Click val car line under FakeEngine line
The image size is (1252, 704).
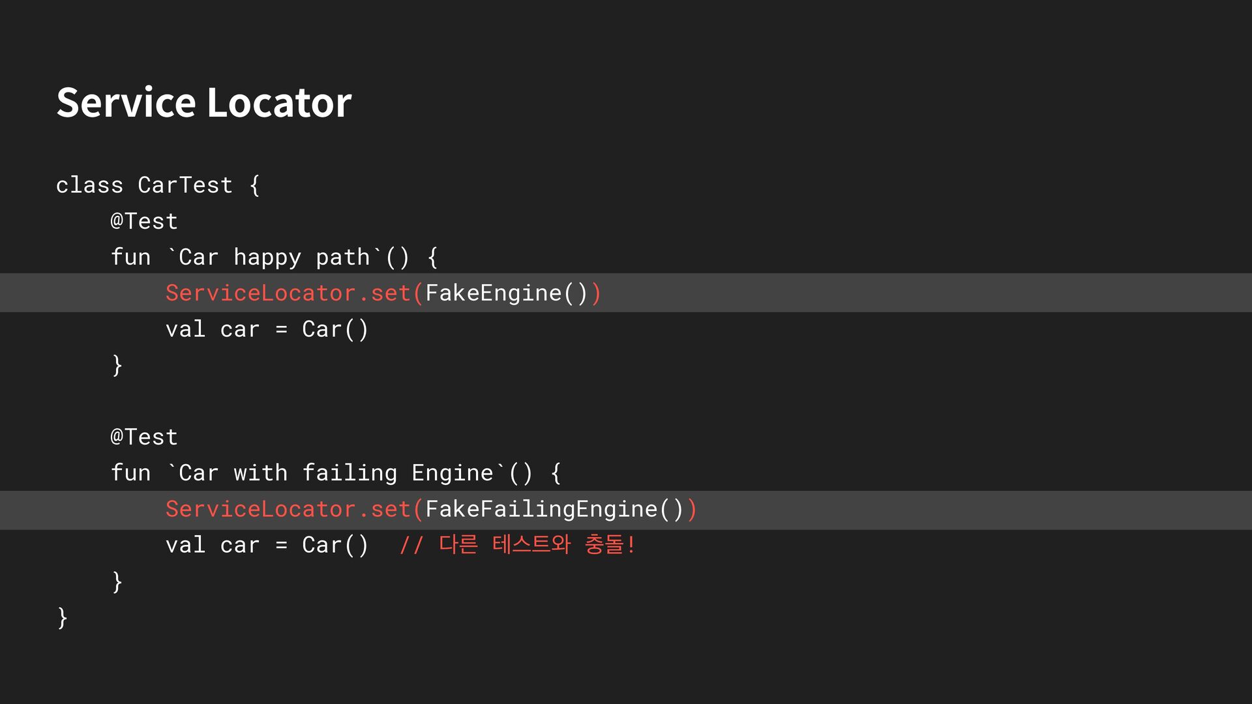(x=266, y=329)
